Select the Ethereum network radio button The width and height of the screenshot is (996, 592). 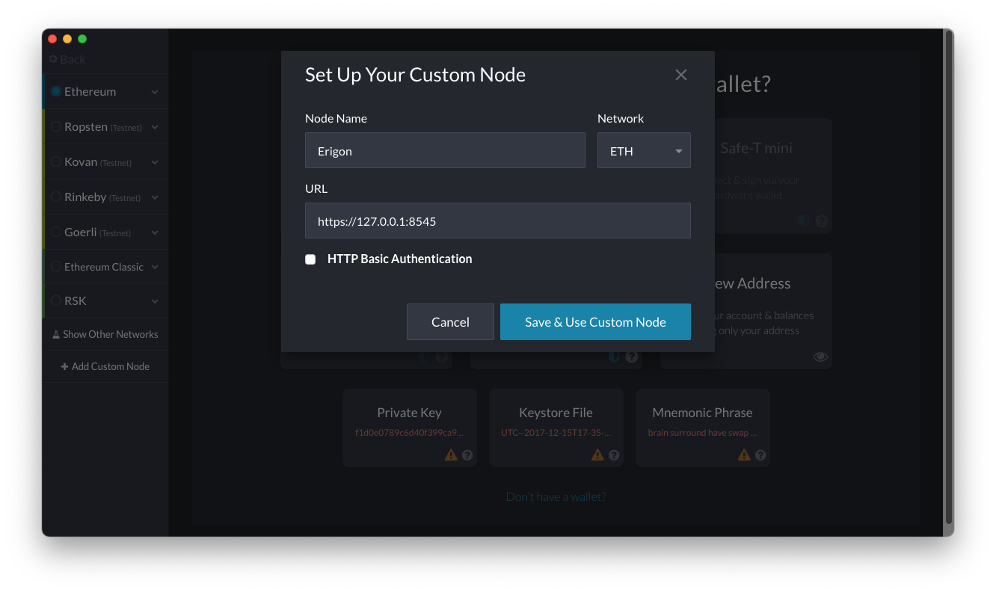56,91
